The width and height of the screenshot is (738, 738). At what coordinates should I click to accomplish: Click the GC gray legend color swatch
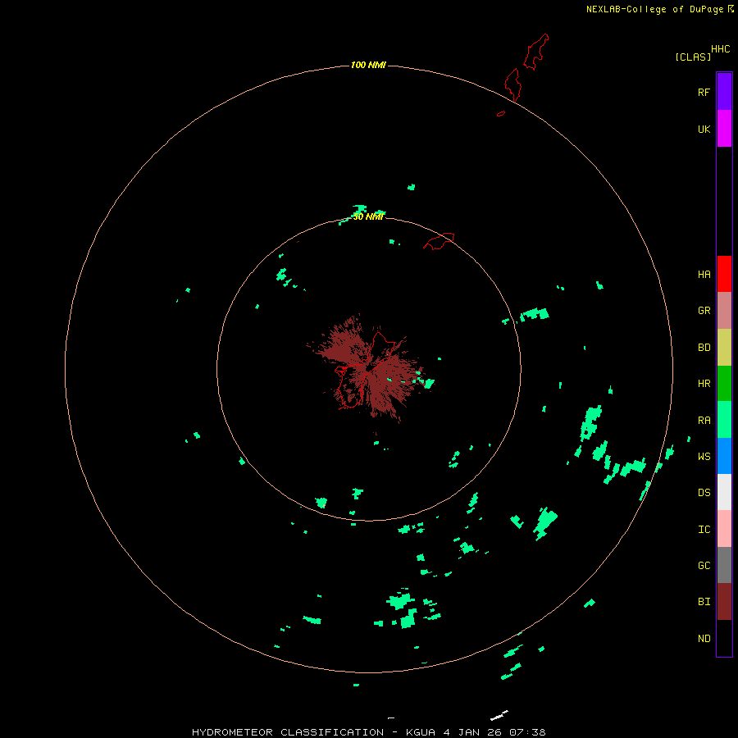click(x=724, y=565)
